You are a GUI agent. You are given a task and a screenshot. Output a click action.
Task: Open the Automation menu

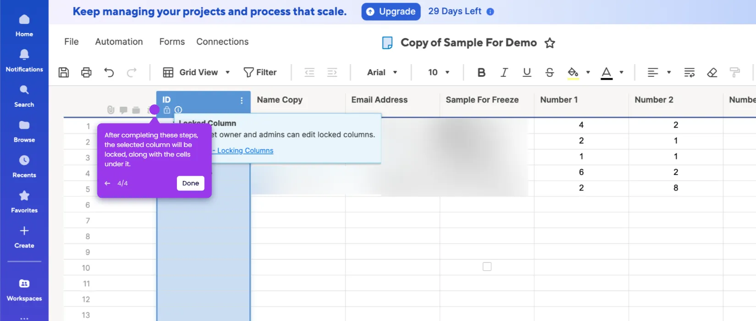[x=119, y=42]
